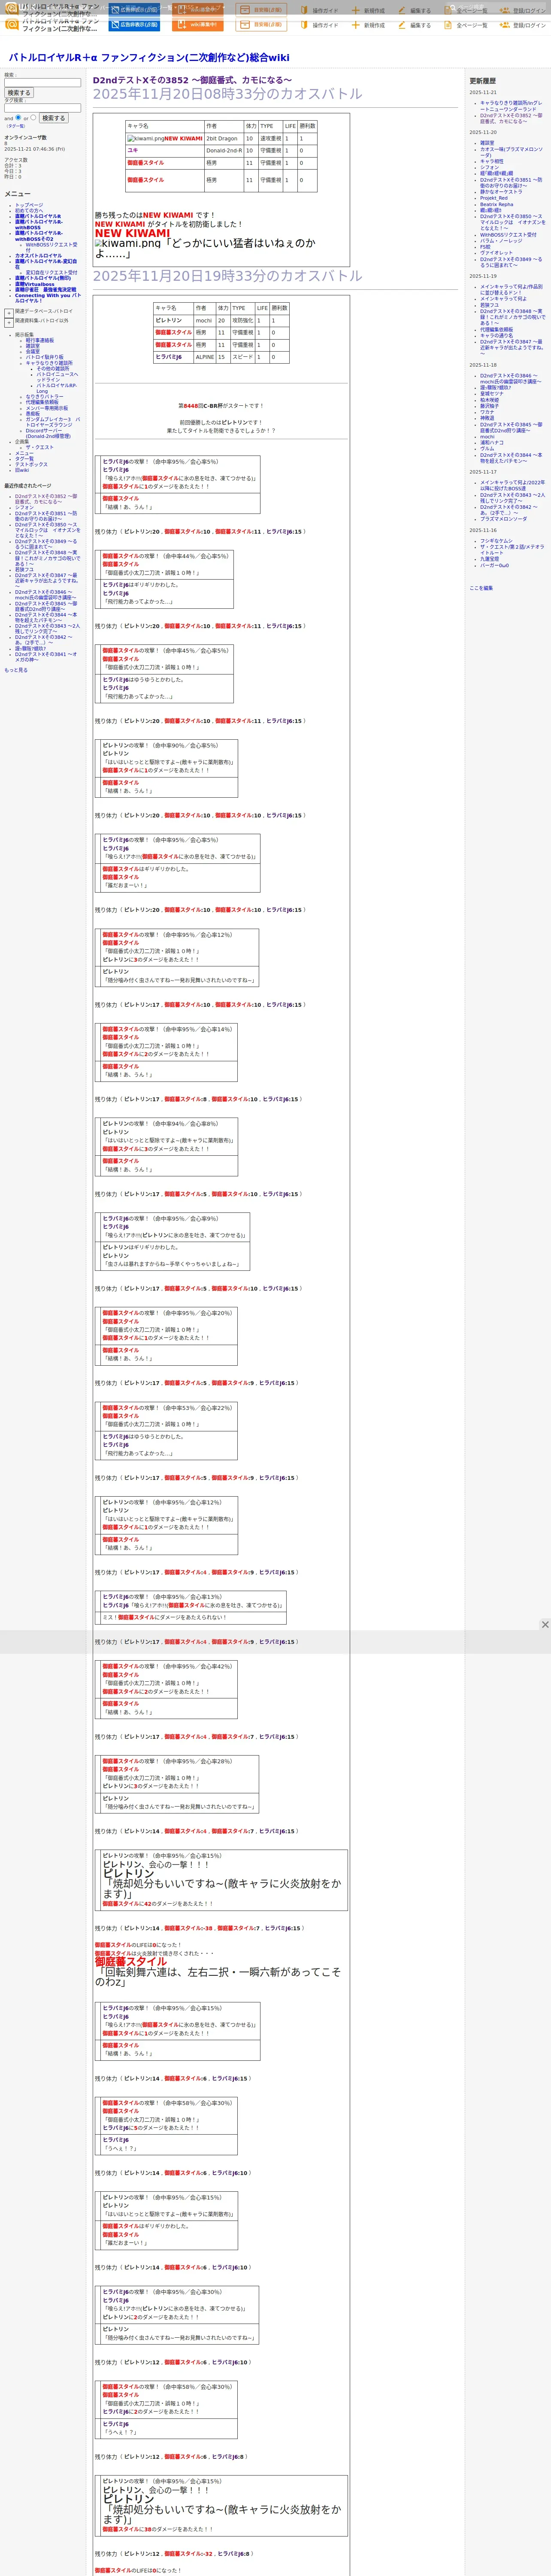Open the タグ一覧 link under tag search
This screenshot has width=551, height=2576.
tap(16, 126)
